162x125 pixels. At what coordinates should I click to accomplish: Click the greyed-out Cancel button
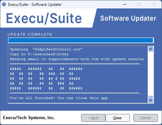point(145,118)
